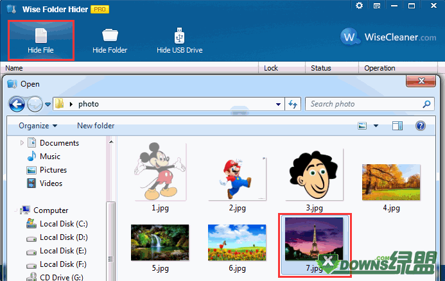Select the Eiffel Tower 7.jpg thumbnail

click(314, 239)
